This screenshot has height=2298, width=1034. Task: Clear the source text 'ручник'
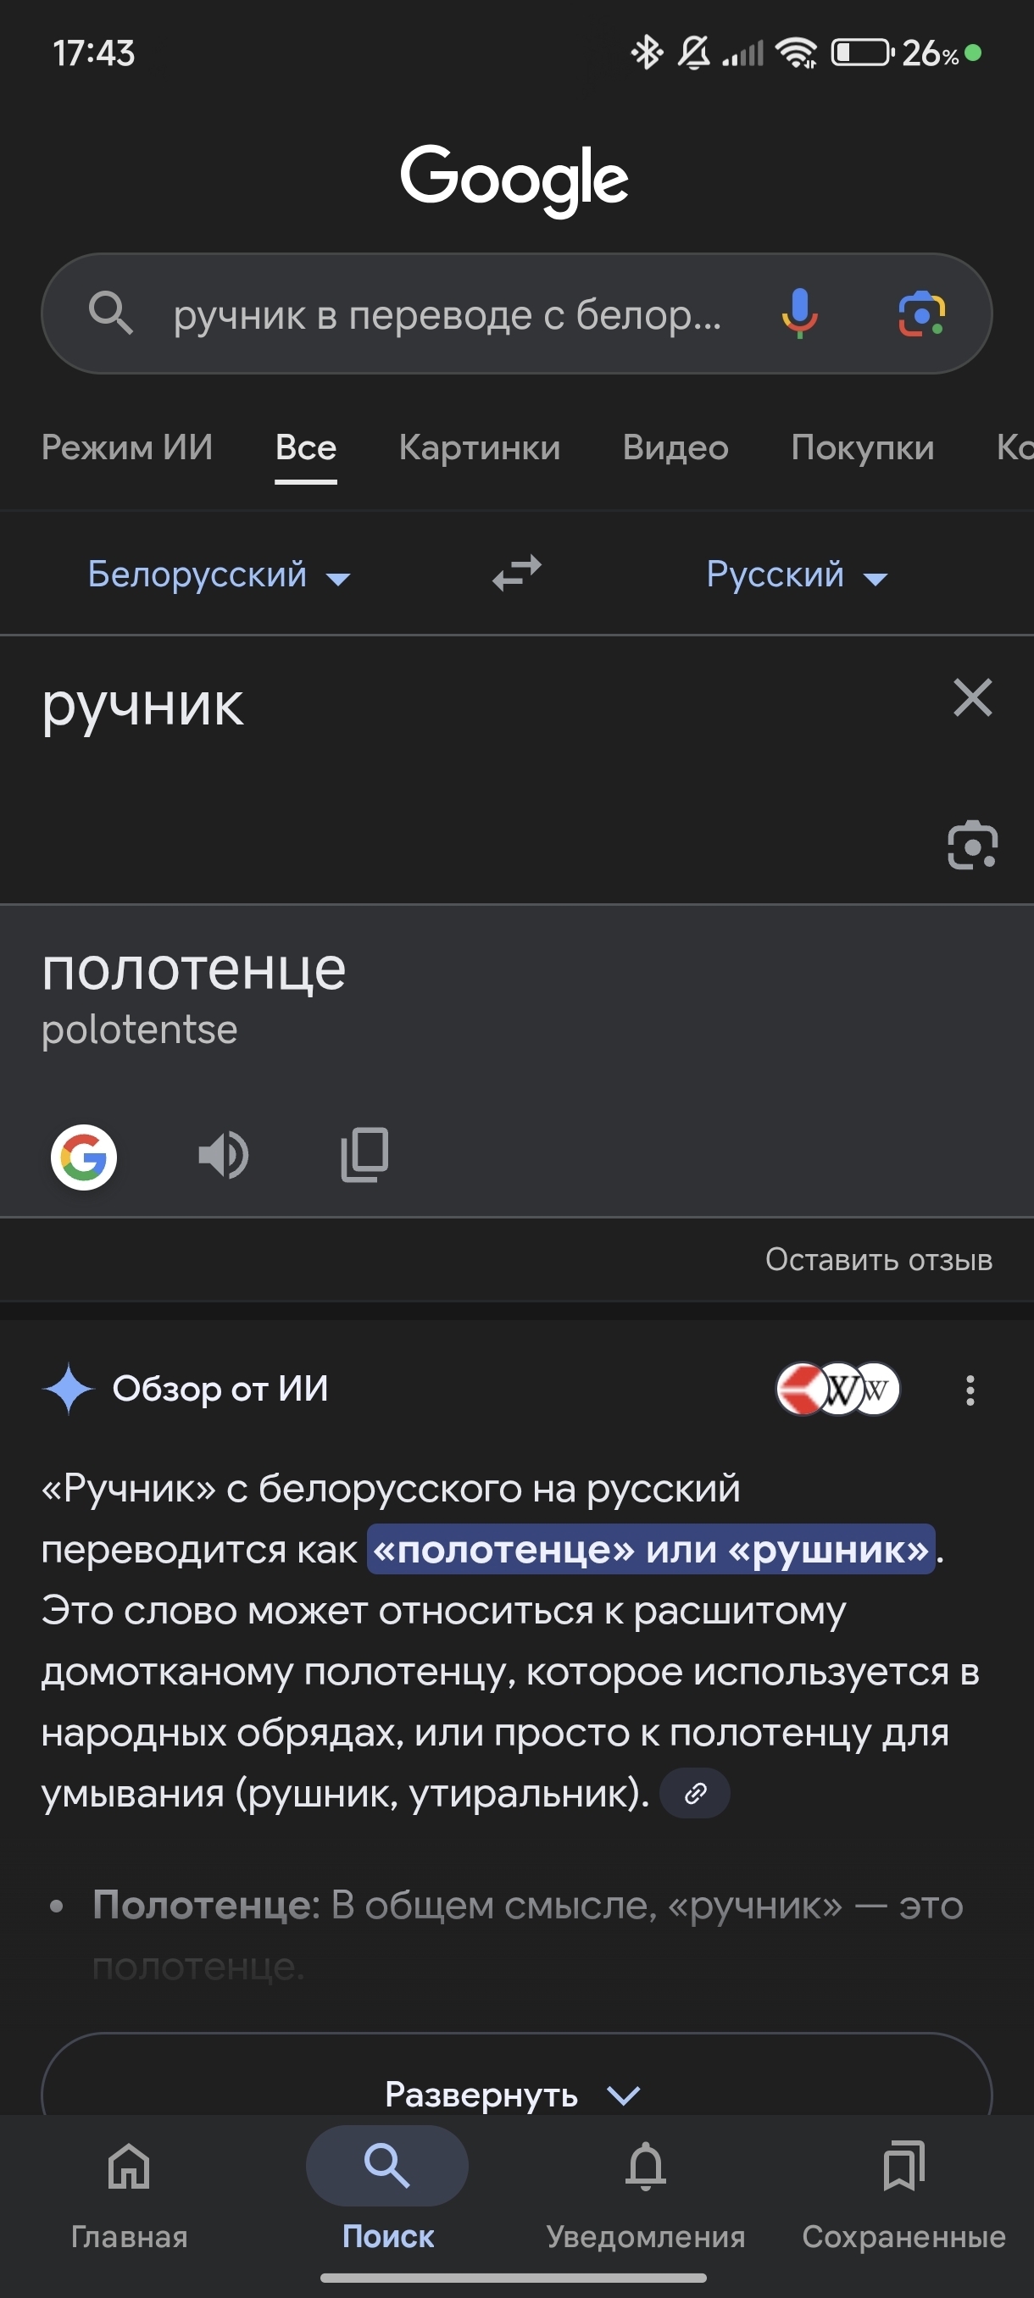tap(971, 697)
